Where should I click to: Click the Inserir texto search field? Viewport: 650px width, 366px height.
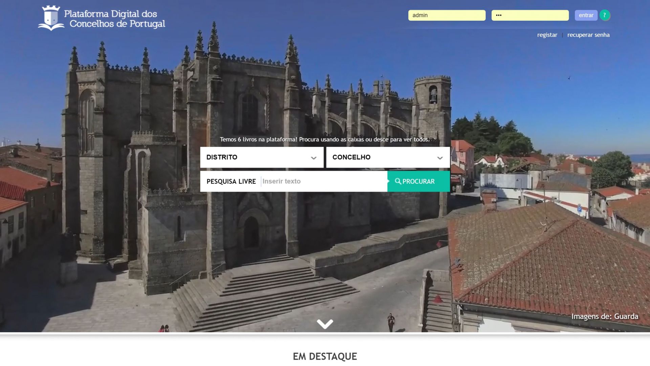[323, 181]
